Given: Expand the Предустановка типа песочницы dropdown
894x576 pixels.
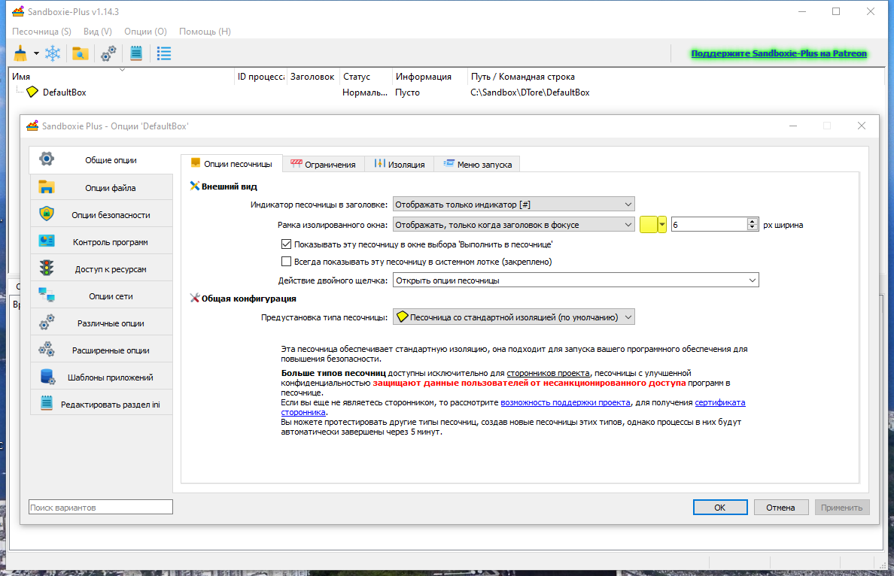Looking at the screenshot, I should [x=514, y=317].
